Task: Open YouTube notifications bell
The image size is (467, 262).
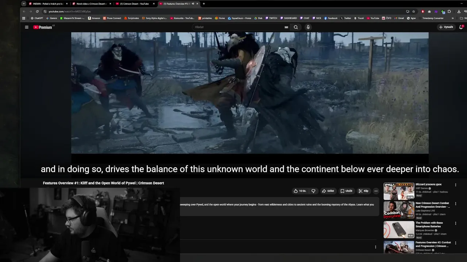Action: pos(461,27)
